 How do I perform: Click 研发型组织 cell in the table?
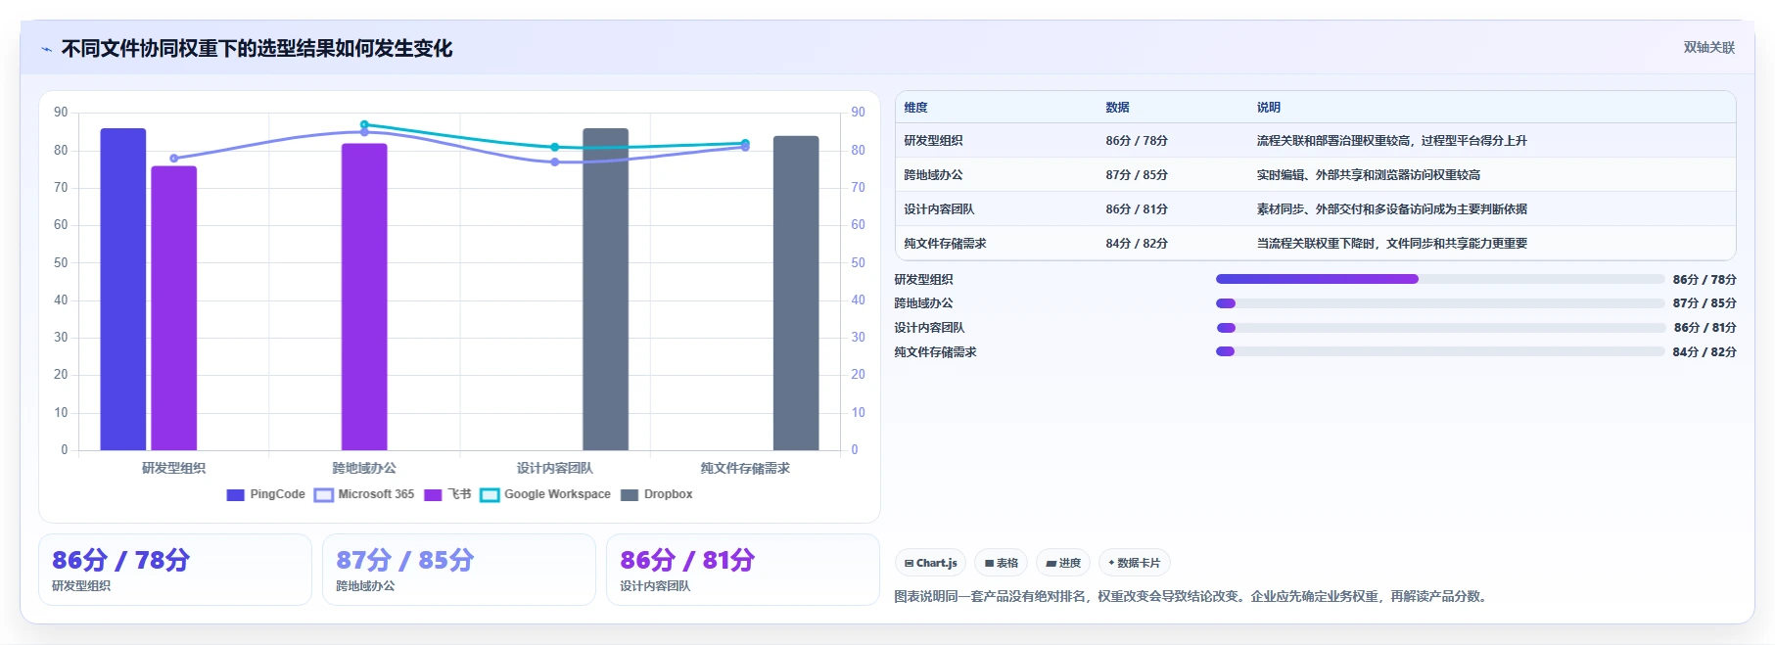[933, 141]
